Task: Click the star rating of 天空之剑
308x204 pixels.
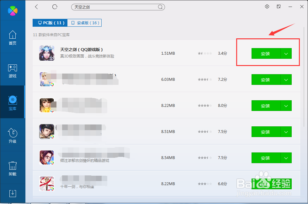Action: (x=205, y=53)
